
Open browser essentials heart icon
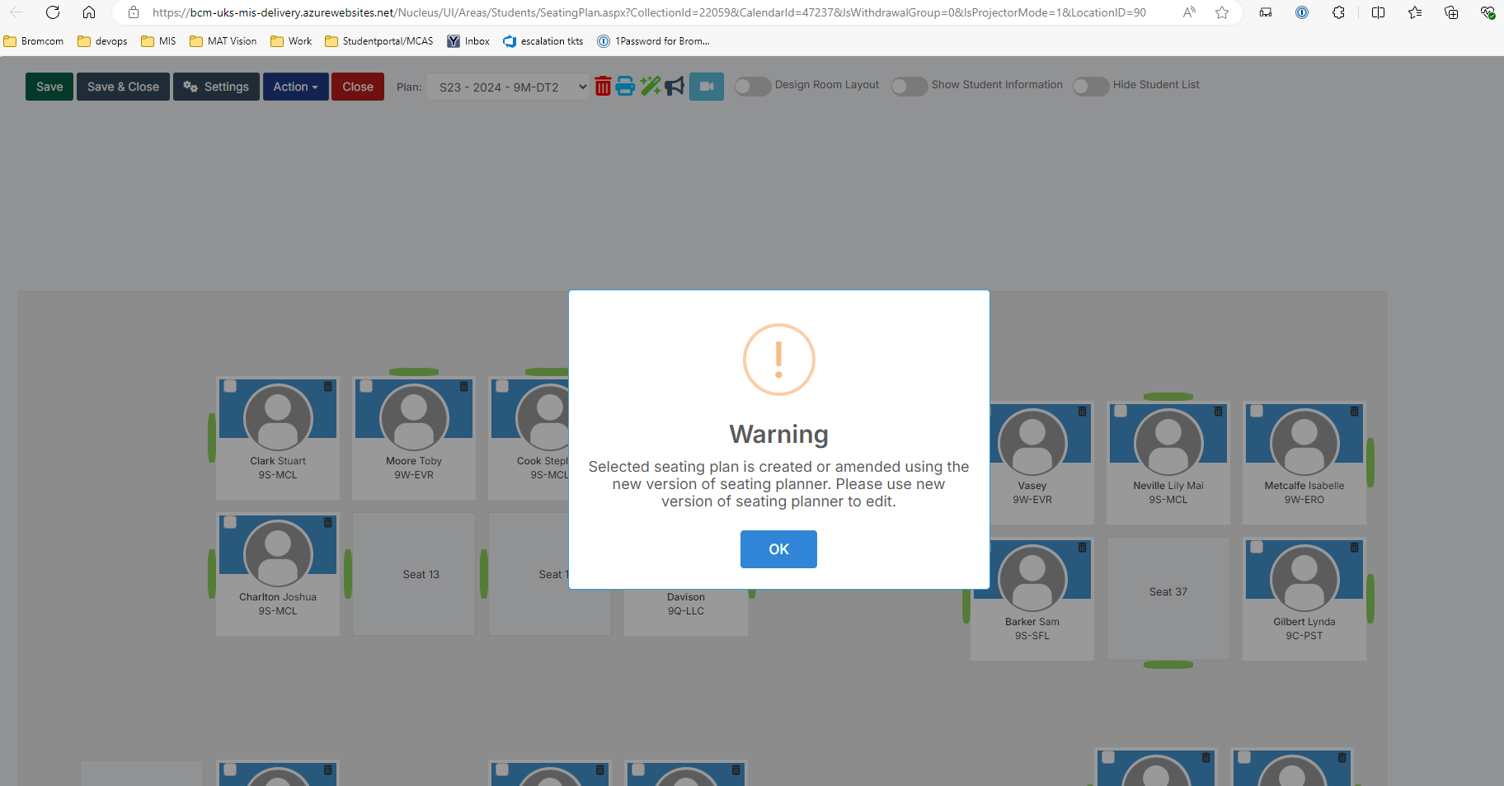(x=1488, y=12)
